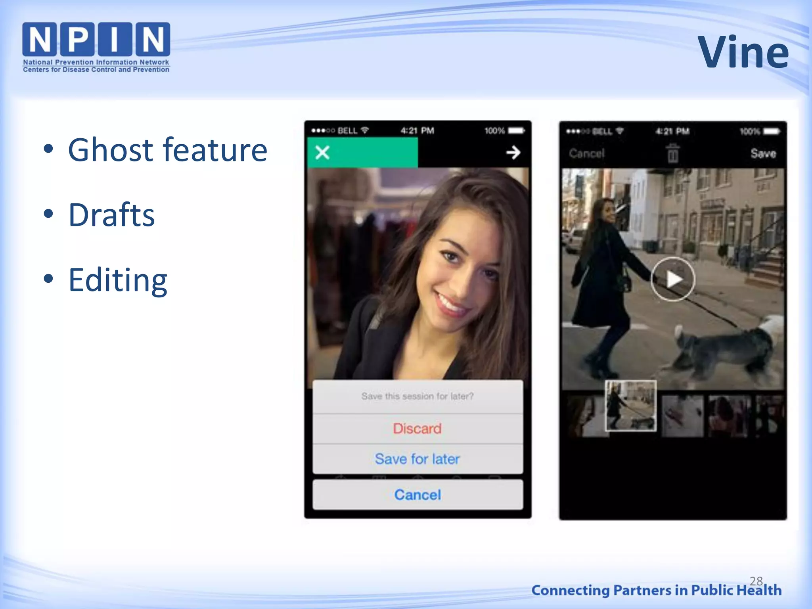812x609 pixels.
Task: Click the 'Editing' bullet
Action: (118, 280)
